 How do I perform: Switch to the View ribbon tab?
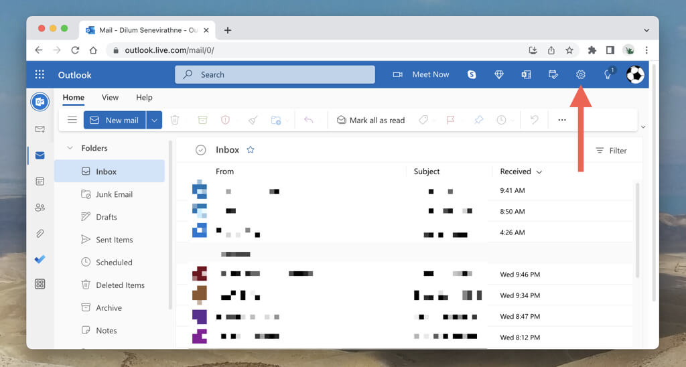coord(110,98)
